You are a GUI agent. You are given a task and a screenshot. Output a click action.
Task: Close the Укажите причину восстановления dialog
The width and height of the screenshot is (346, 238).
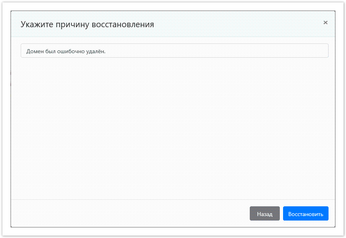pos(325,23)
